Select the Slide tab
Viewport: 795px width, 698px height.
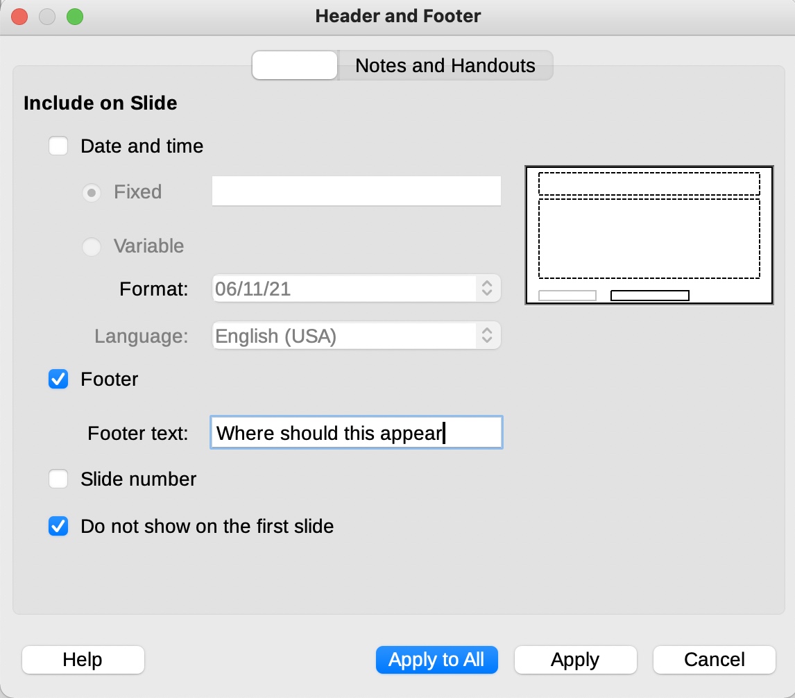click(x=294, y=65)
